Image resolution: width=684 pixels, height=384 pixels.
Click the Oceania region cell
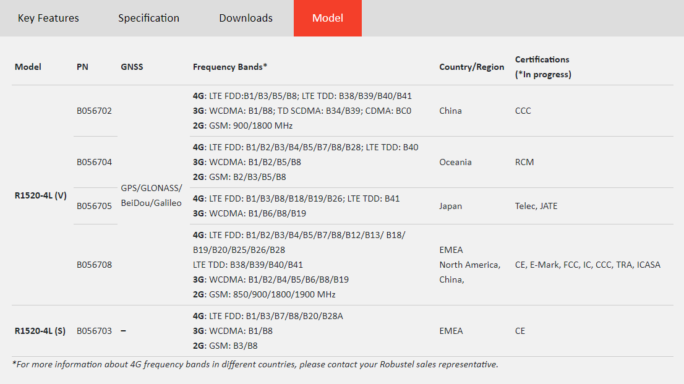(455, 162)
